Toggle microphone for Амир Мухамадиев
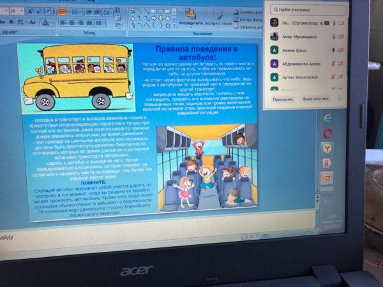This screenshot has width=383, height=287. point(333,36)
